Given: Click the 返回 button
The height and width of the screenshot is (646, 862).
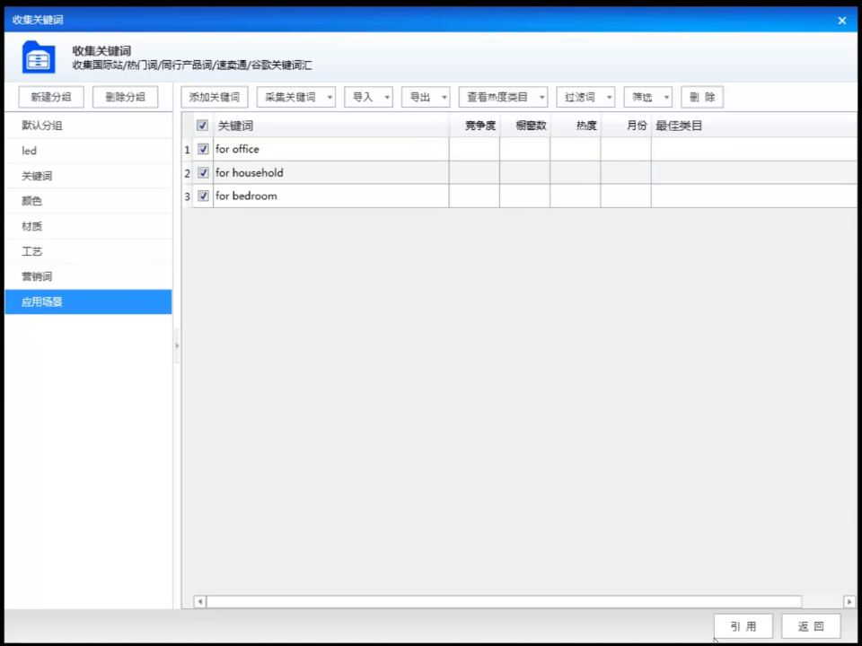Looking at the screenshot, I should pyautogui.click(x=811, y=626).
